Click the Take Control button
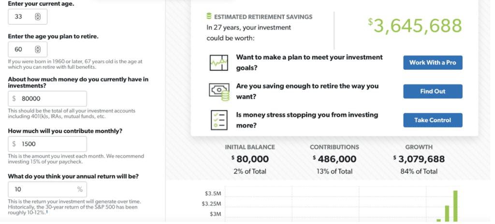Viewport: 495px width, 224px height. (433, 120)
